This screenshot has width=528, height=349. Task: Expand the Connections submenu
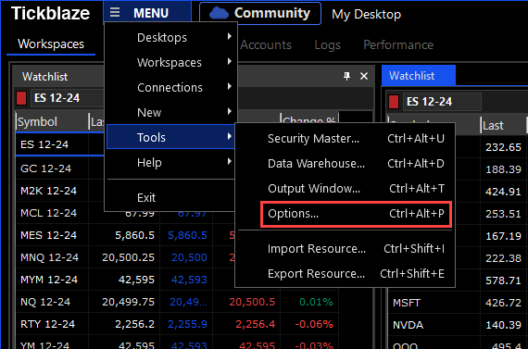coord(170,88)
